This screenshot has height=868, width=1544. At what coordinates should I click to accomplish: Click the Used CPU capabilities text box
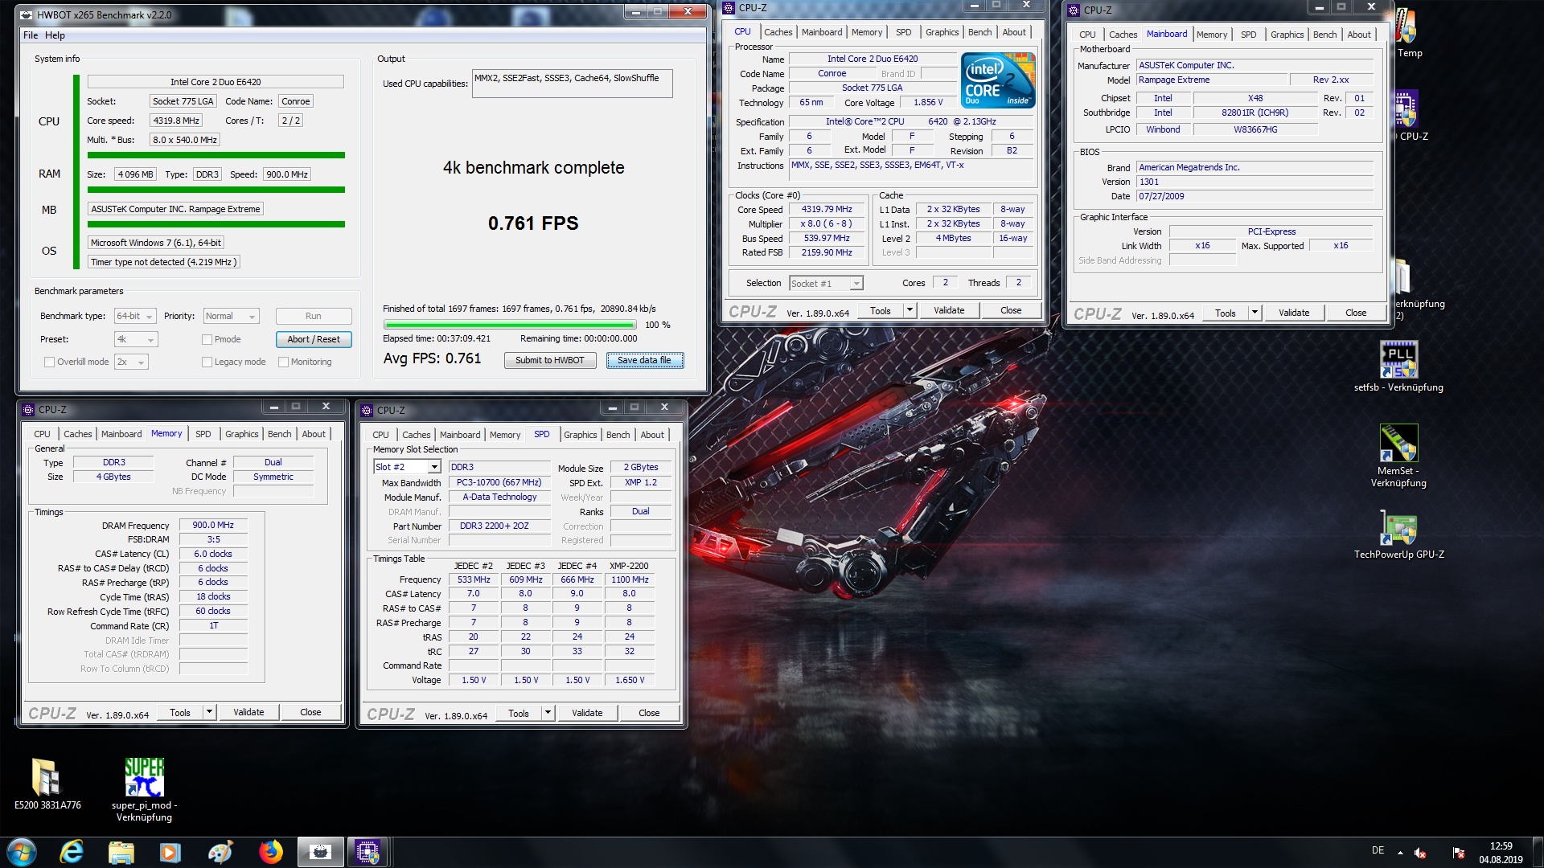[x=573, y=84]
